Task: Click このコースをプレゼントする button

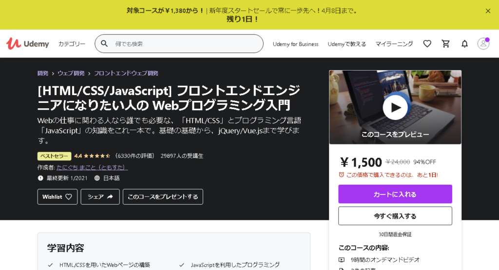Action: (163, 197)
